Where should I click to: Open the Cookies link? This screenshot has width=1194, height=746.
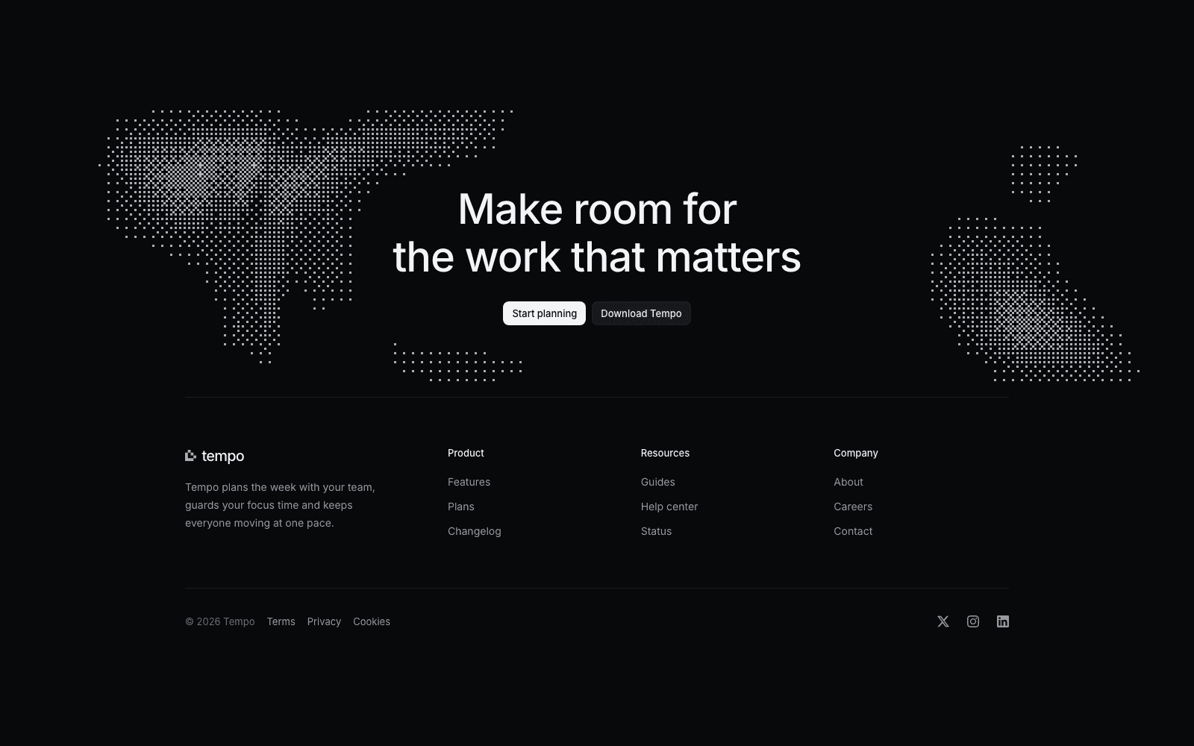pyautogui.click(x=372, y=621)
